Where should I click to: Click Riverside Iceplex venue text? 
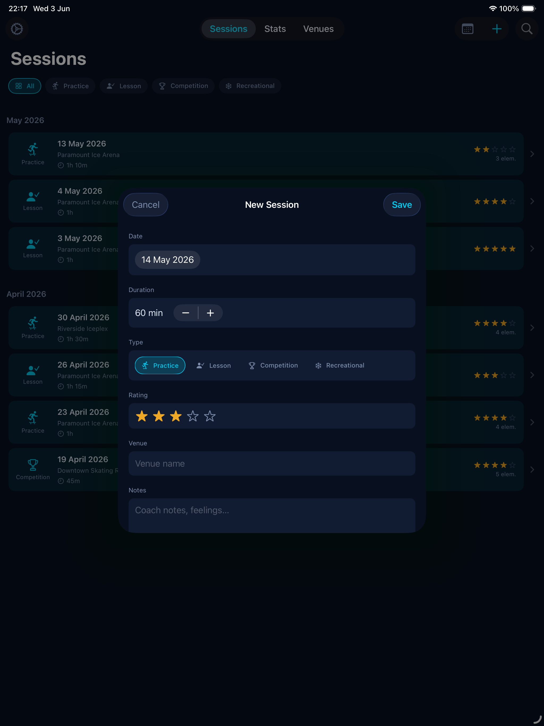pos(83,328)
